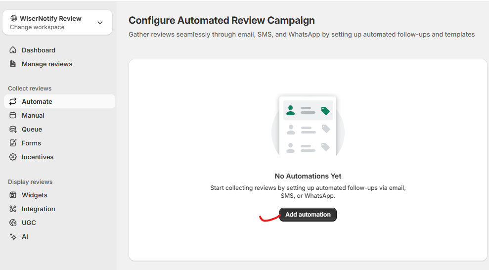489x270 pixels.
Task: Click the AI sparkle icon
Action: pos(13,236)
